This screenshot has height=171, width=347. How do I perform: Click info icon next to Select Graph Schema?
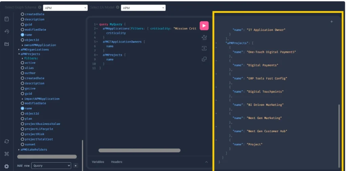(x=39, y=8)
